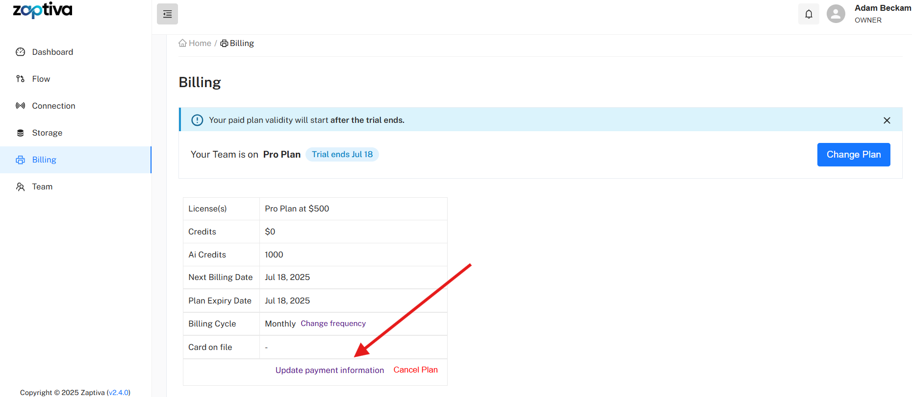The image size is (912, 397).
Task: Click the Flow branch icon
Action: pyautogui.click(x=20, y=79)
